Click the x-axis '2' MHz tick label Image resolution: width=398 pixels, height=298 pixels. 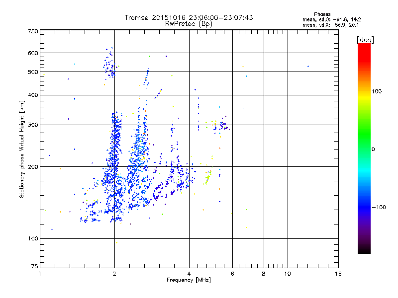tap(114, 274)
